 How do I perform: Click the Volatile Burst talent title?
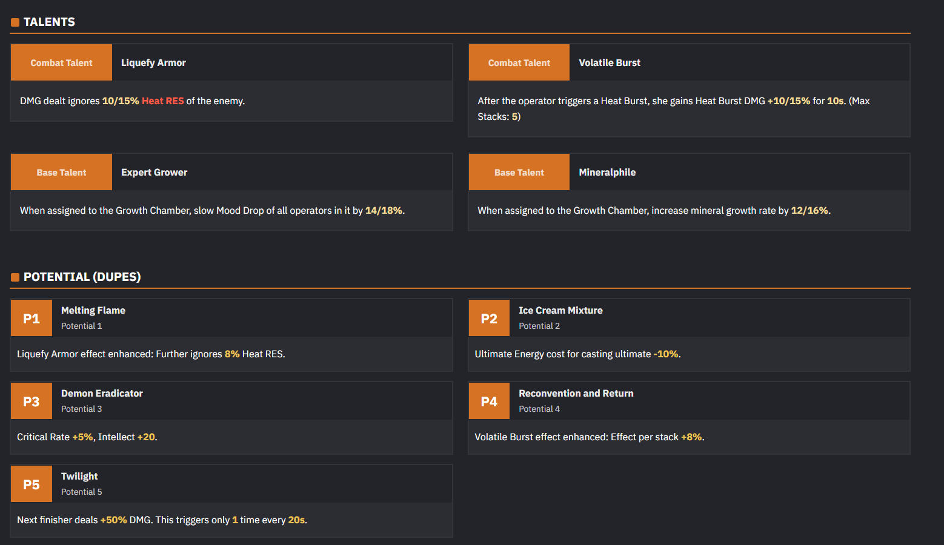[x=610, y=62]
